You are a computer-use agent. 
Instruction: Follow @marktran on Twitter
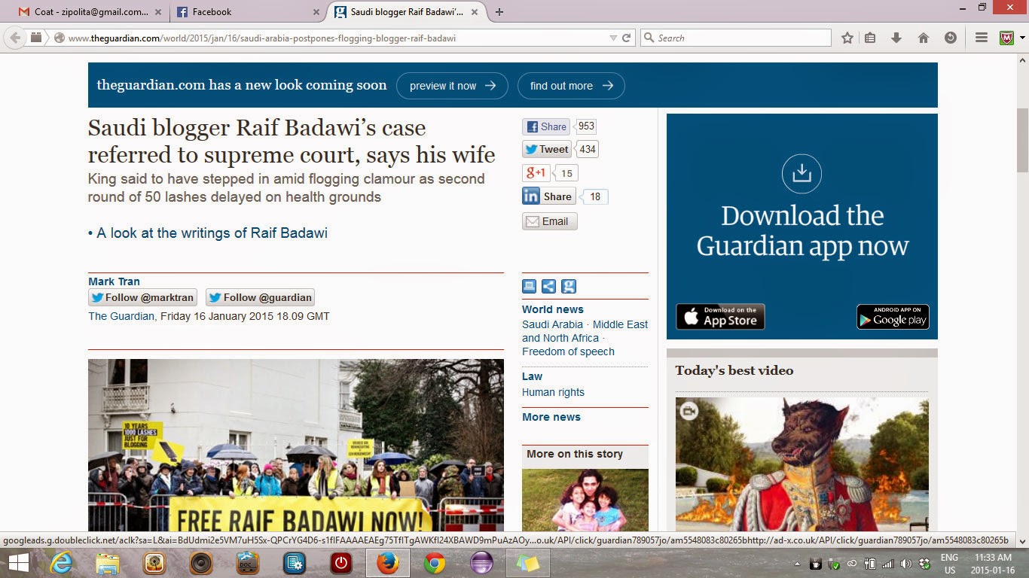click(142, 297)
